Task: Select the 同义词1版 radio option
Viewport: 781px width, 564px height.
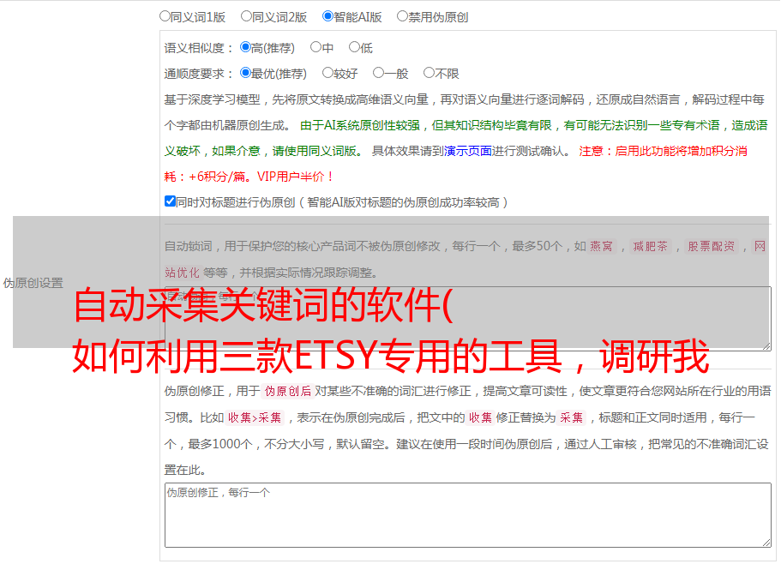Action: click(165, 16)
